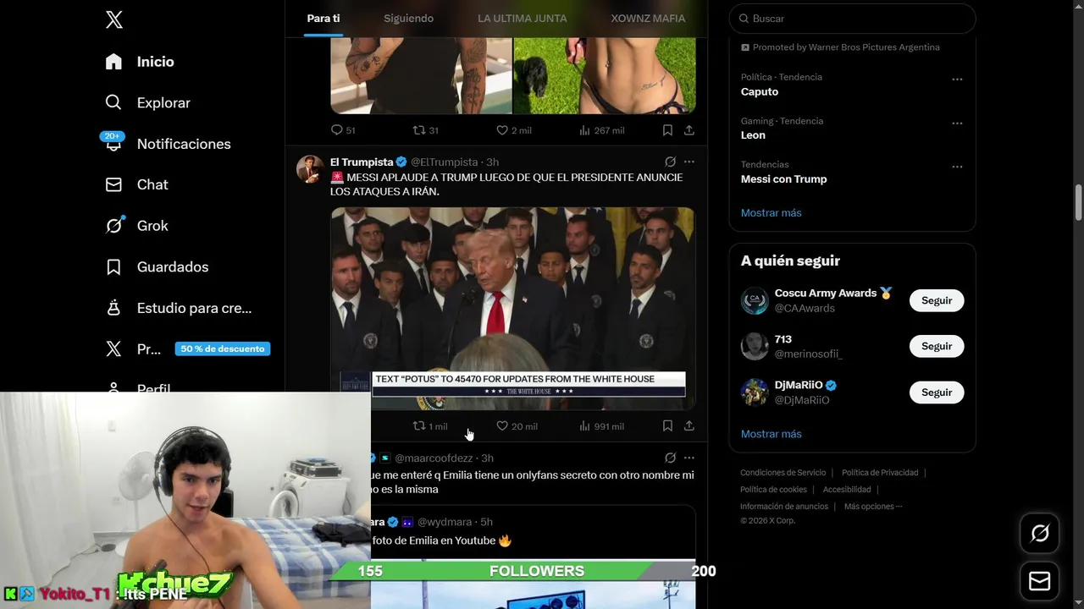The image size is (1084, 609).
Task: Click the Explorar magnifier icon
Action: (113, 102)
